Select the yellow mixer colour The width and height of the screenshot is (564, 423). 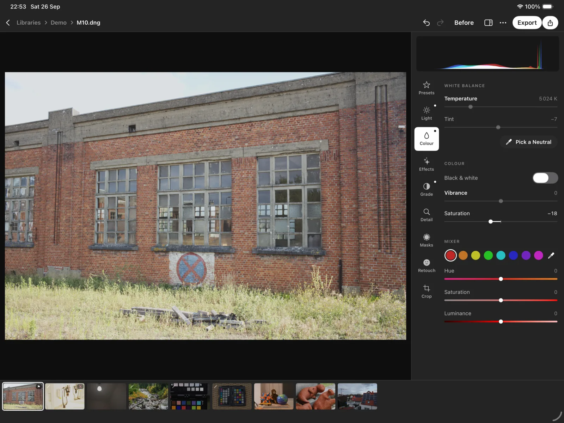click(476, 256)
